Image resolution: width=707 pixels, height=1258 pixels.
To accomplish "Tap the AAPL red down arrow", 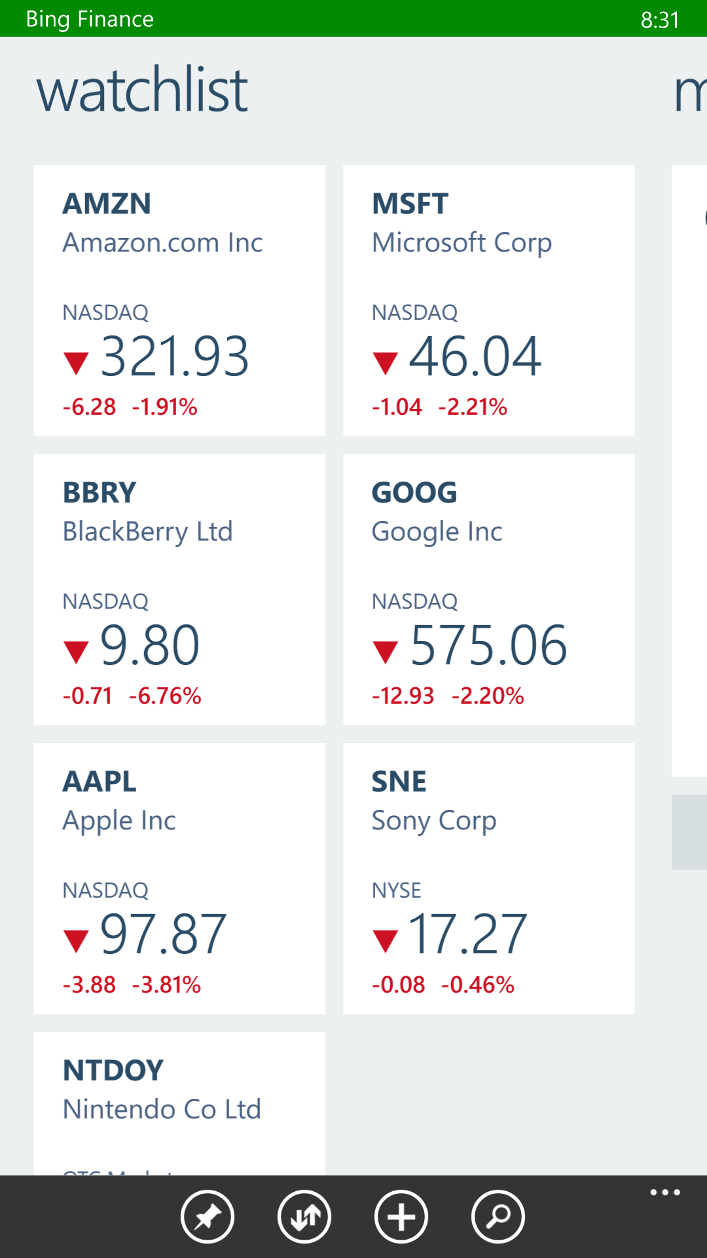I will (76, 940).
